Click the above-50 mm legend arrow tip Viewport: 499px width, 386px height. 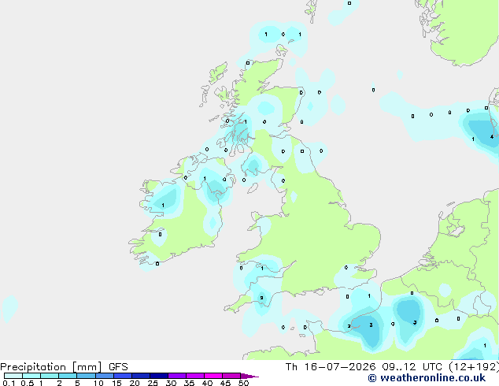249,376
